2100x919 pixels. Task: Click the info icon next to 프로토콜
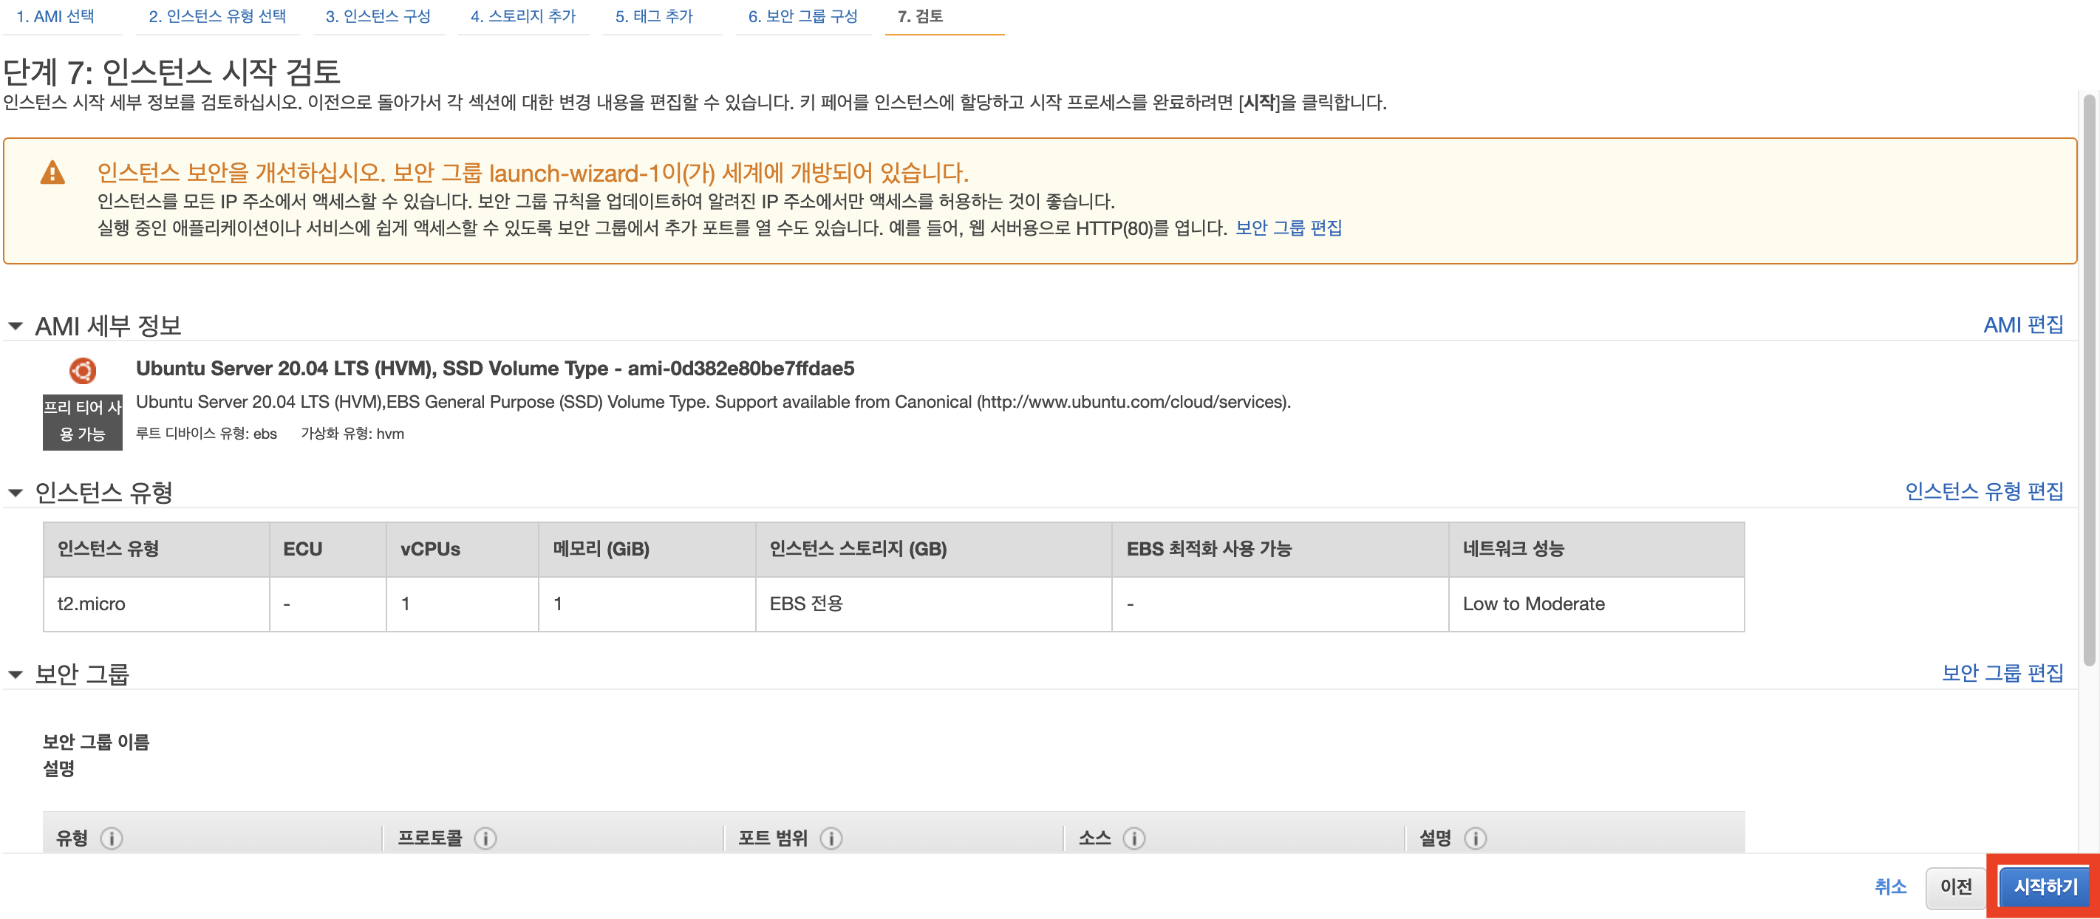coord(485,838)
